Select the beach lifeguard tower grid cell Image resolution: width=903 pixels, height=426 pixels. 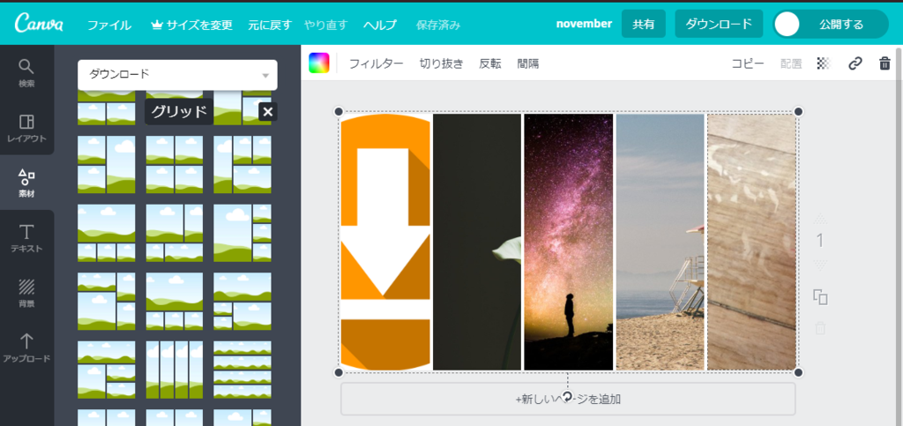pos(660,242)
